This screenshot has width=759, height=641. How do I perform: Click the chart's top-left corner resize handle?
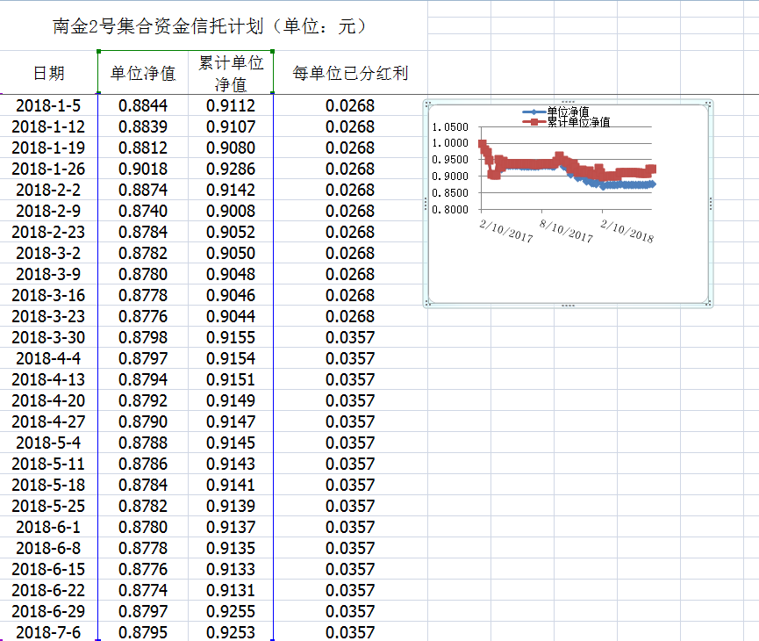click(428, 104)
